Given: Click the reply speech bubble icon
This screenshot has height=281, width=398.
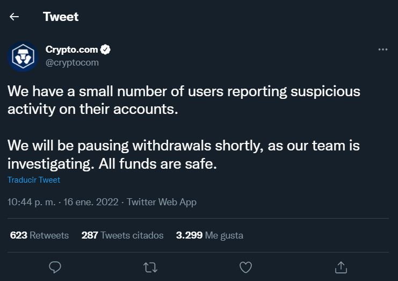Looking at the screenshot, I should click(x=55, y=267).
